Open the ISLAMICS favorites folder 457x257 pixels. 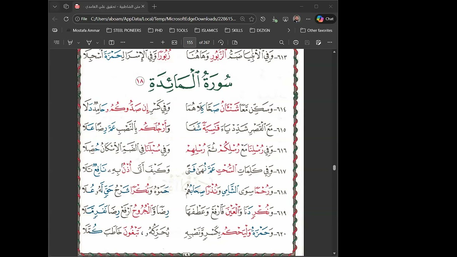click(206, 30)
